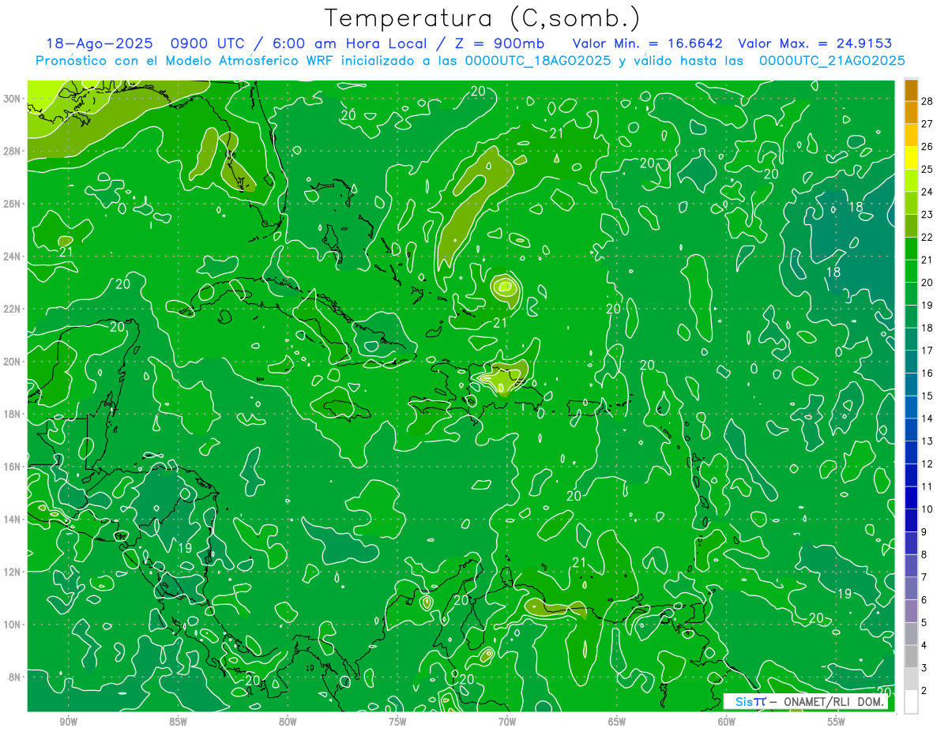Click the color scale label "23"
This screenshot has height=732, width=948.
927,215
